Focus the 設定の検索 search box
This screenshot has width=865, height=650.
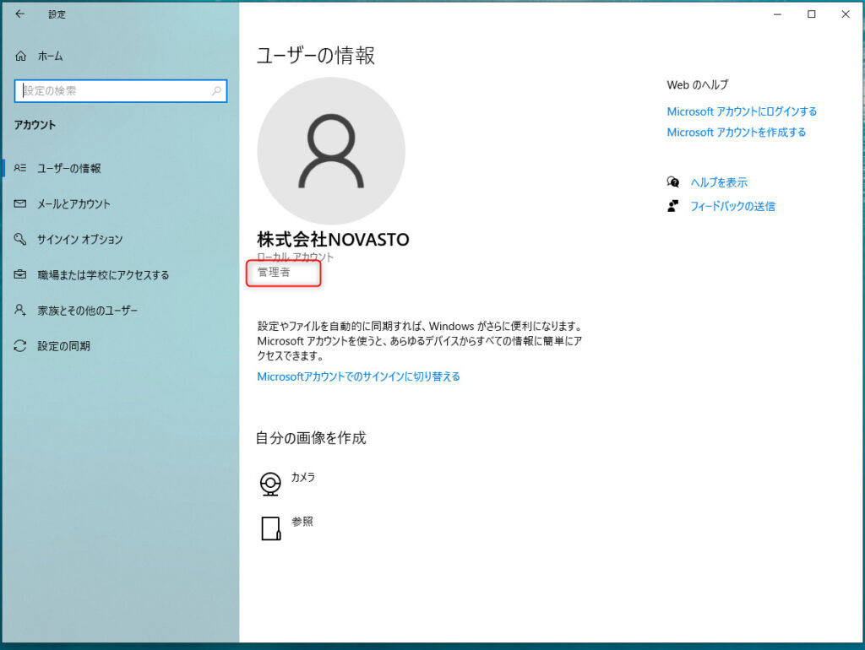click(x=120, y=91)
